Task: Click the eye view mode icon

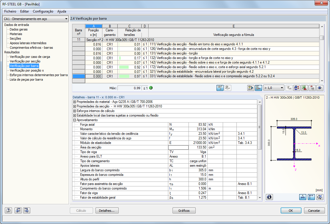Action: point(320,88)
